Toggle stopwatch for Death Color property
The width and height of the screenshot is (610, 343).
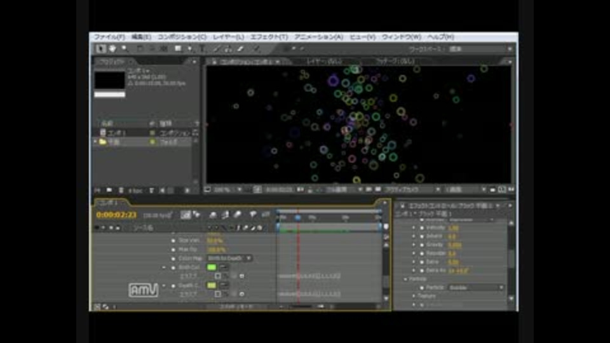(x=173, y=286)
